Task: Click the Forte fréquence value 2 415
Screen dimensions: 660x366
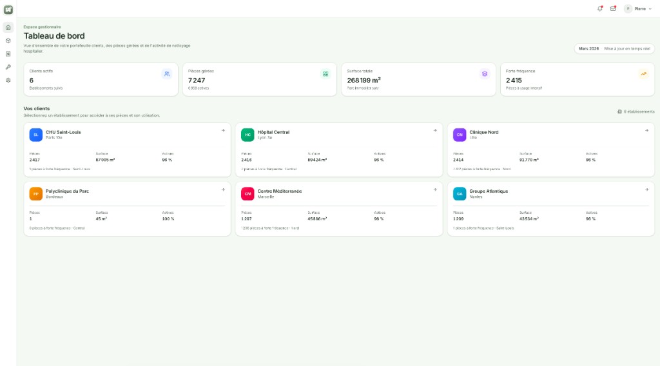Action: click(x=514, y=81)
